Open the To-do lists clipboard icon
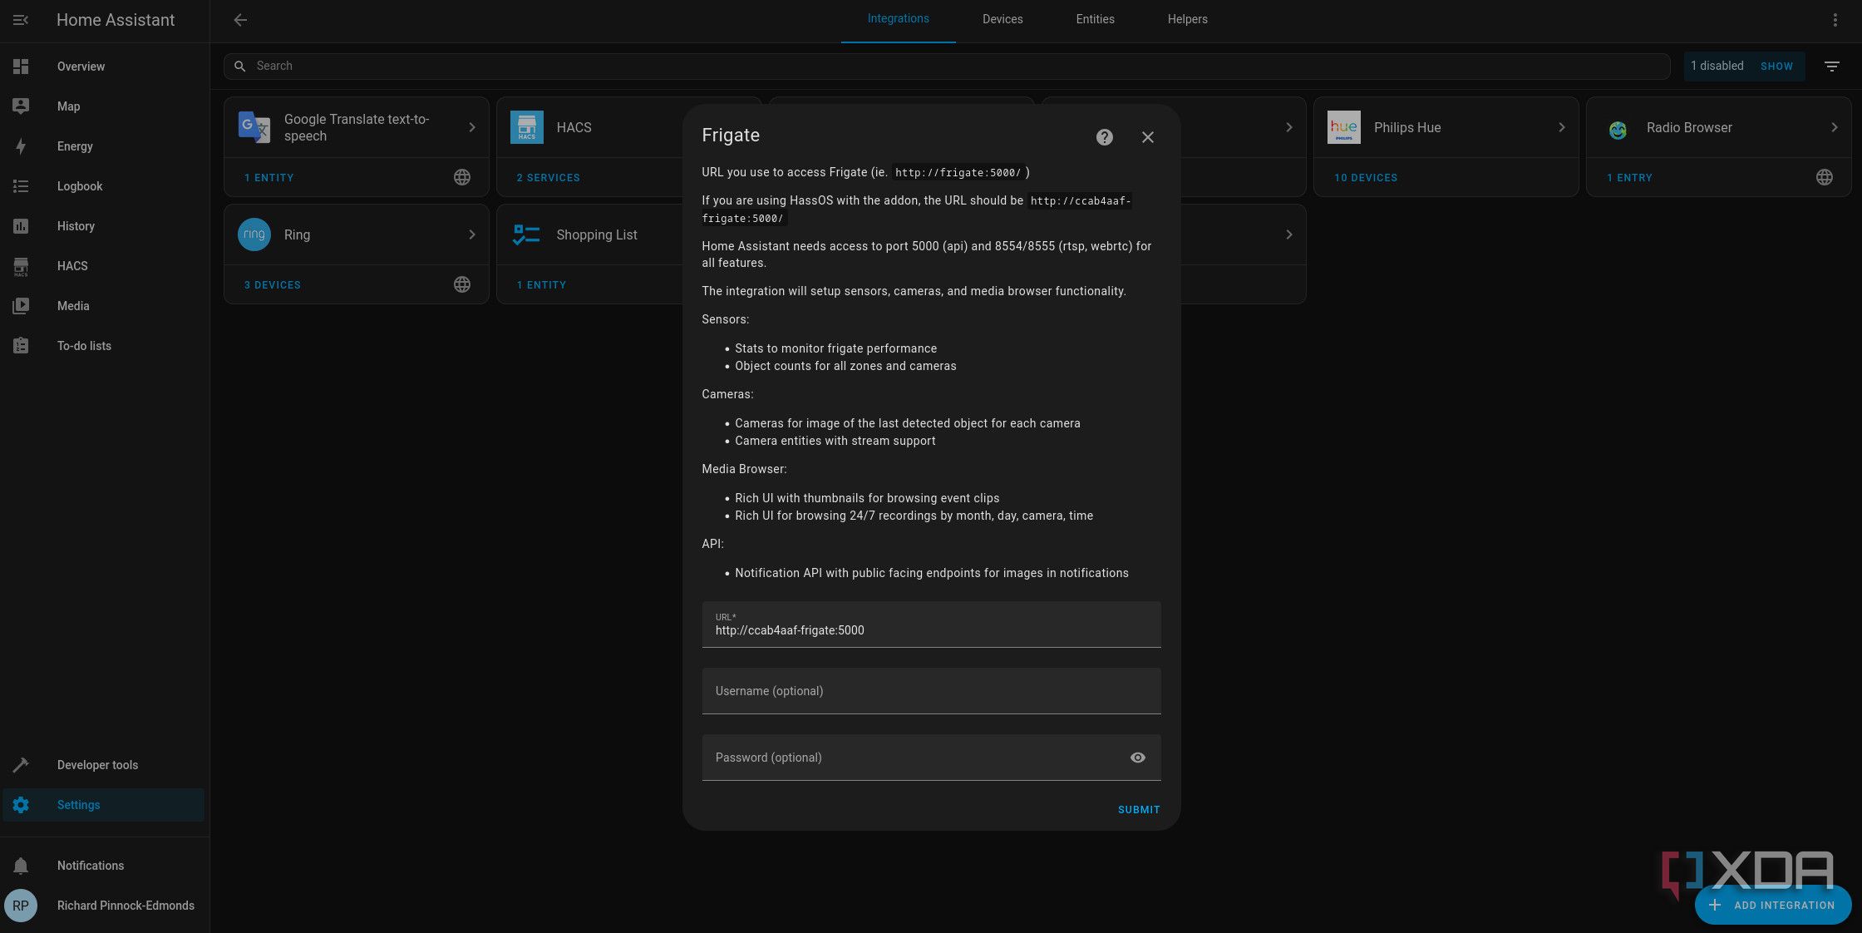1862x933 pixels. (21, 346)
